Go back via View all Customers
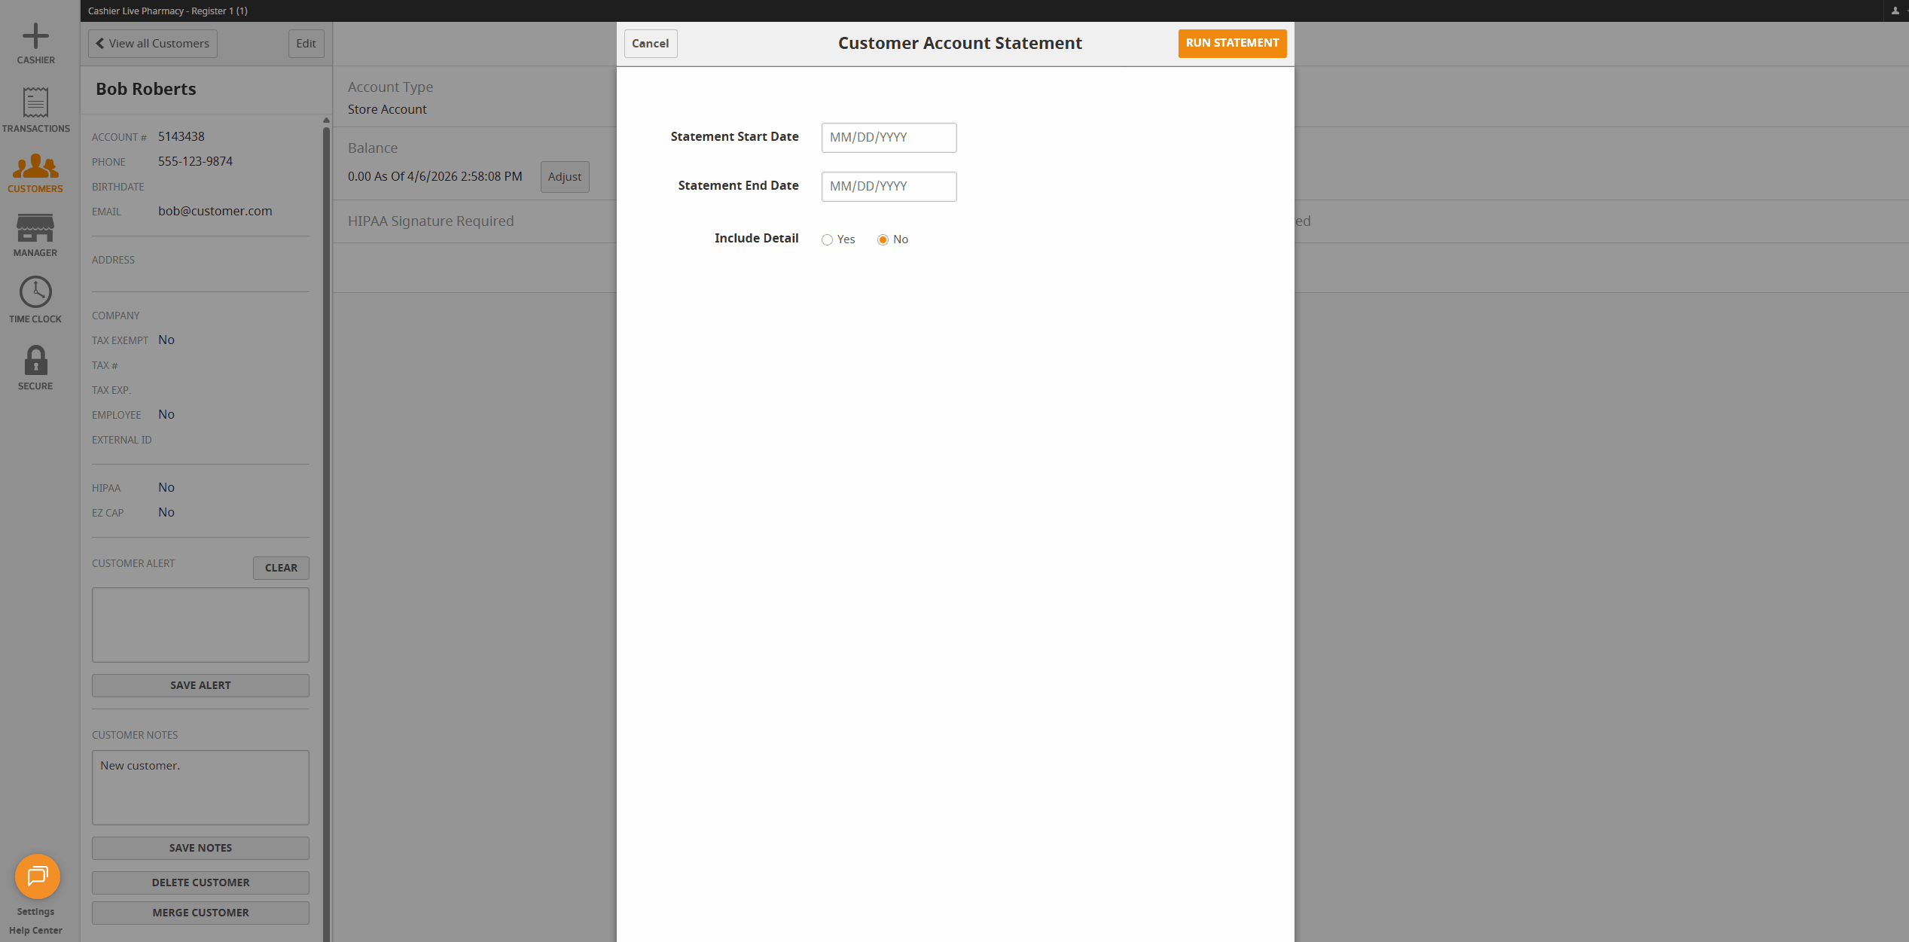 153,44
